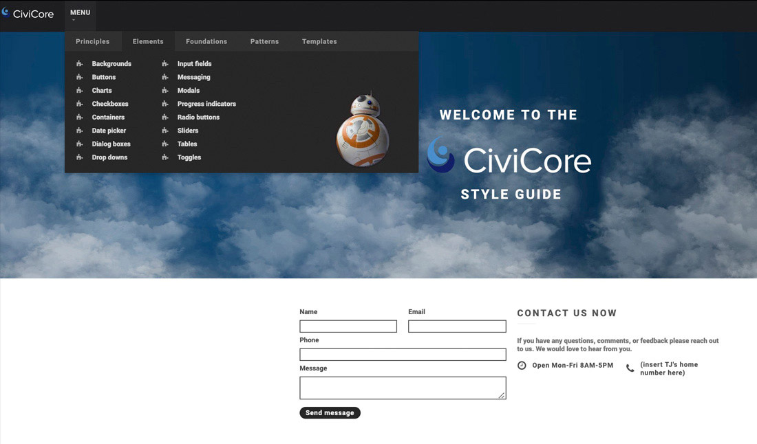Click the icon next to Charts

[80, 91]
